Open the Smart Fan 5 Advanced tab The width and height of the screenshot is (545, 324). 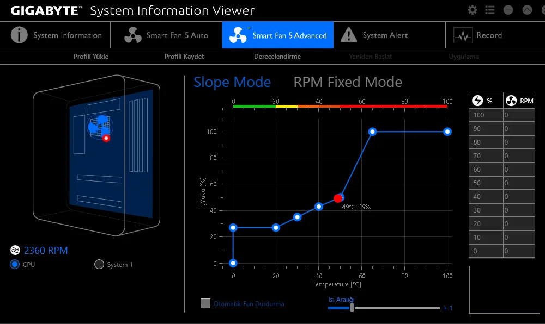point(278,35)
